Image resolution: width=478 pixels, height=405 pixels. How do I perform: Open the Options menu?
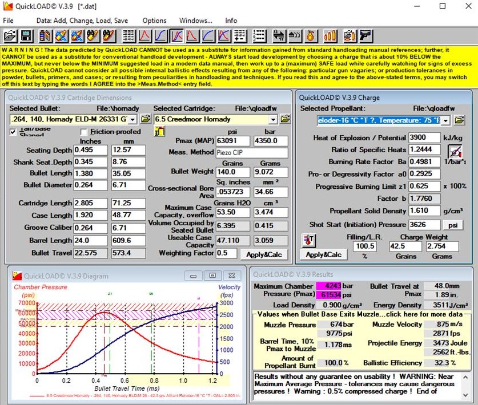click(x=155, y=21)
